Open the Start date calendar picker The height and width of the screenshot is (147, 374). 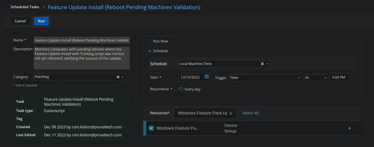[207, 77]
